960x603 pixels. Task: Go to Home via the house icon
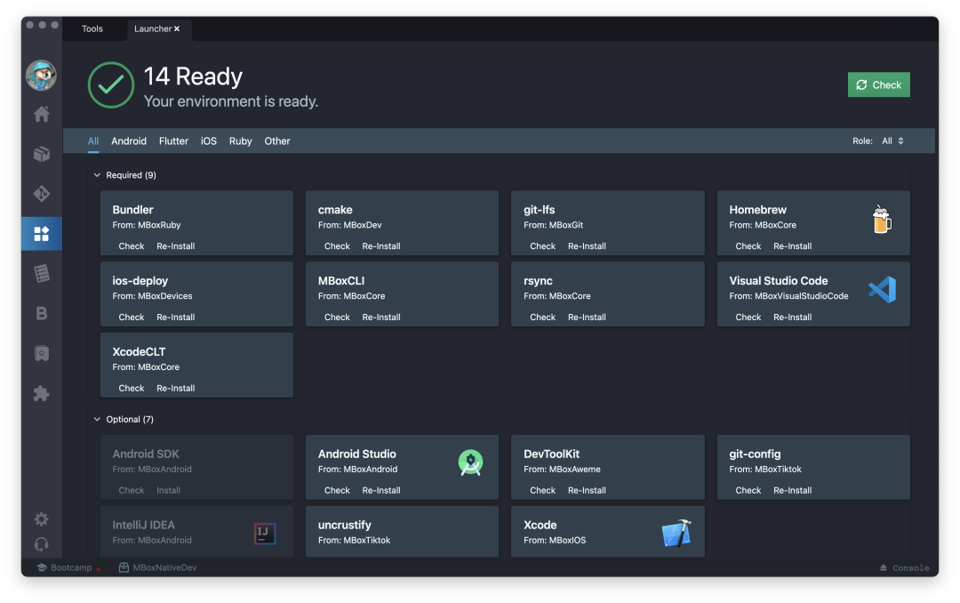(42, 114)
